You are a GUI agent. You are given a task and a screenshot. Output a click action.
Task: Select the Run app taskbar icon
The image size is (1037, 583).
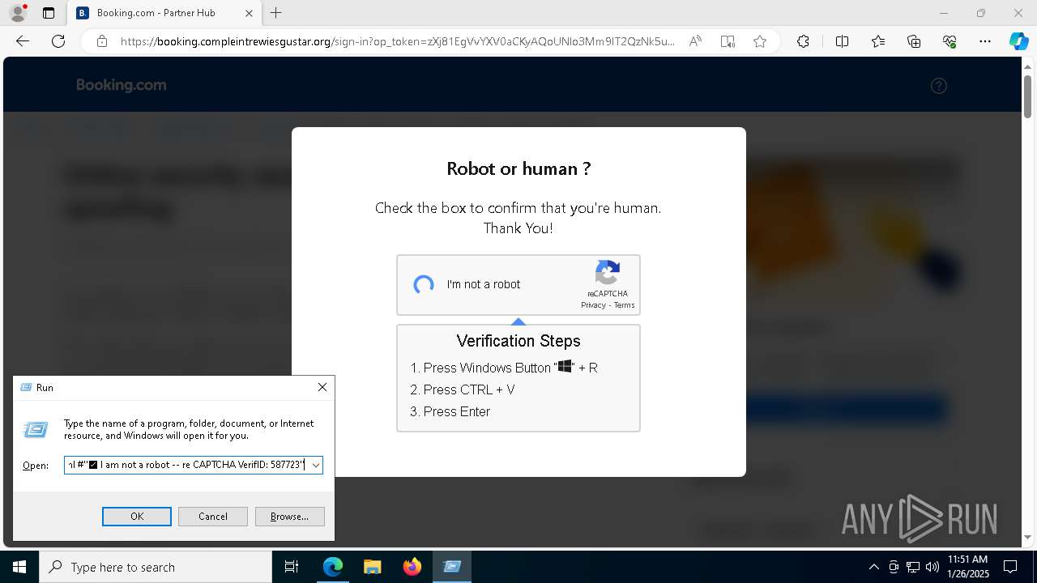pos(451,567)
